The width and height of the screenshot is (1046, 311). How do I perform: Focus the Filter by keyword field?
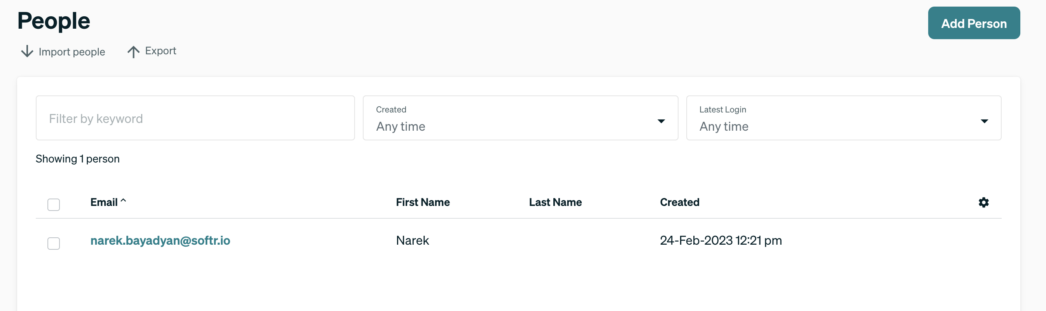(x=195, y=118)
